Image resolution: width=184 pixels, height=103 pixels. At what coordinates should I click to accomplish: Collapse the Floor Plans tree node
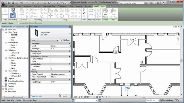[x=6, y=32]
